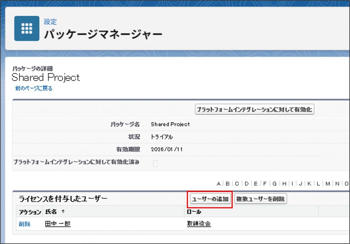Viewport: 350px width, 244px height.
Task: Click 複数ユーザーを削除 button
Action: click(260, 199)
